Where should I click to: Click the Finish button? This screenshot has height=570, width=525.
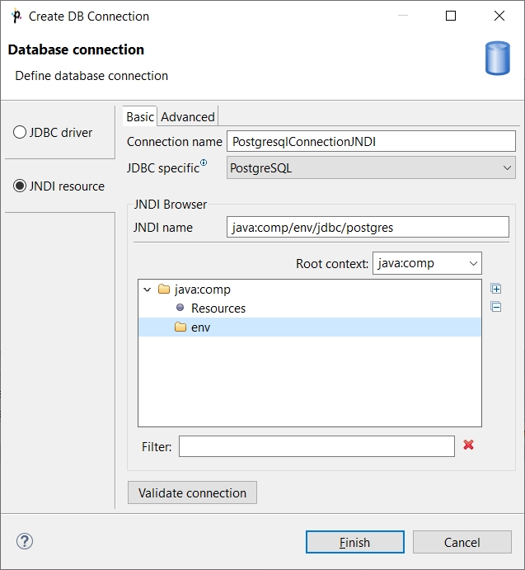tap(354, 542)
